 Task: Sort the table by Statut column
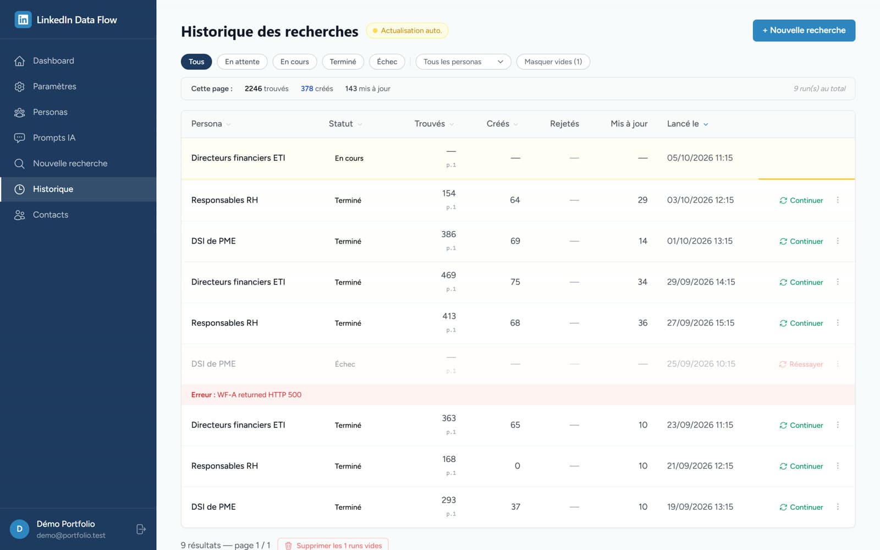pyautogui.click(x=345, y=124)
